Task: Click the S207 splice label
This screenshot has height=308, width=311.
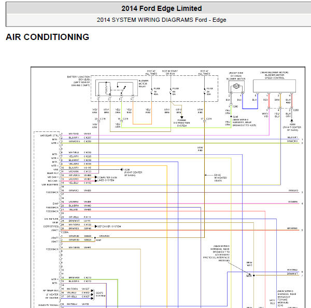Action: 99,240
